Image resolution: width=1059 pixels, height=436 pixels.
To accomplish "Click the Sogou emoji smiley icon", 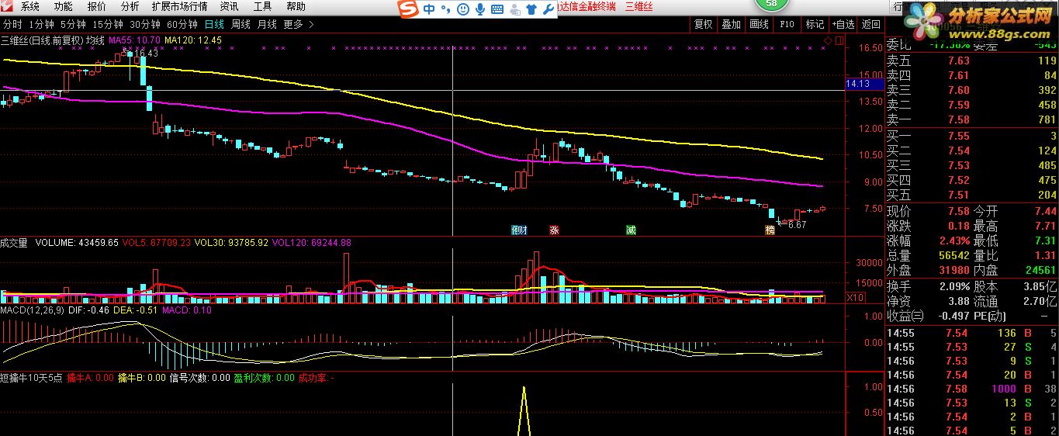I will [x=462, y=9].
